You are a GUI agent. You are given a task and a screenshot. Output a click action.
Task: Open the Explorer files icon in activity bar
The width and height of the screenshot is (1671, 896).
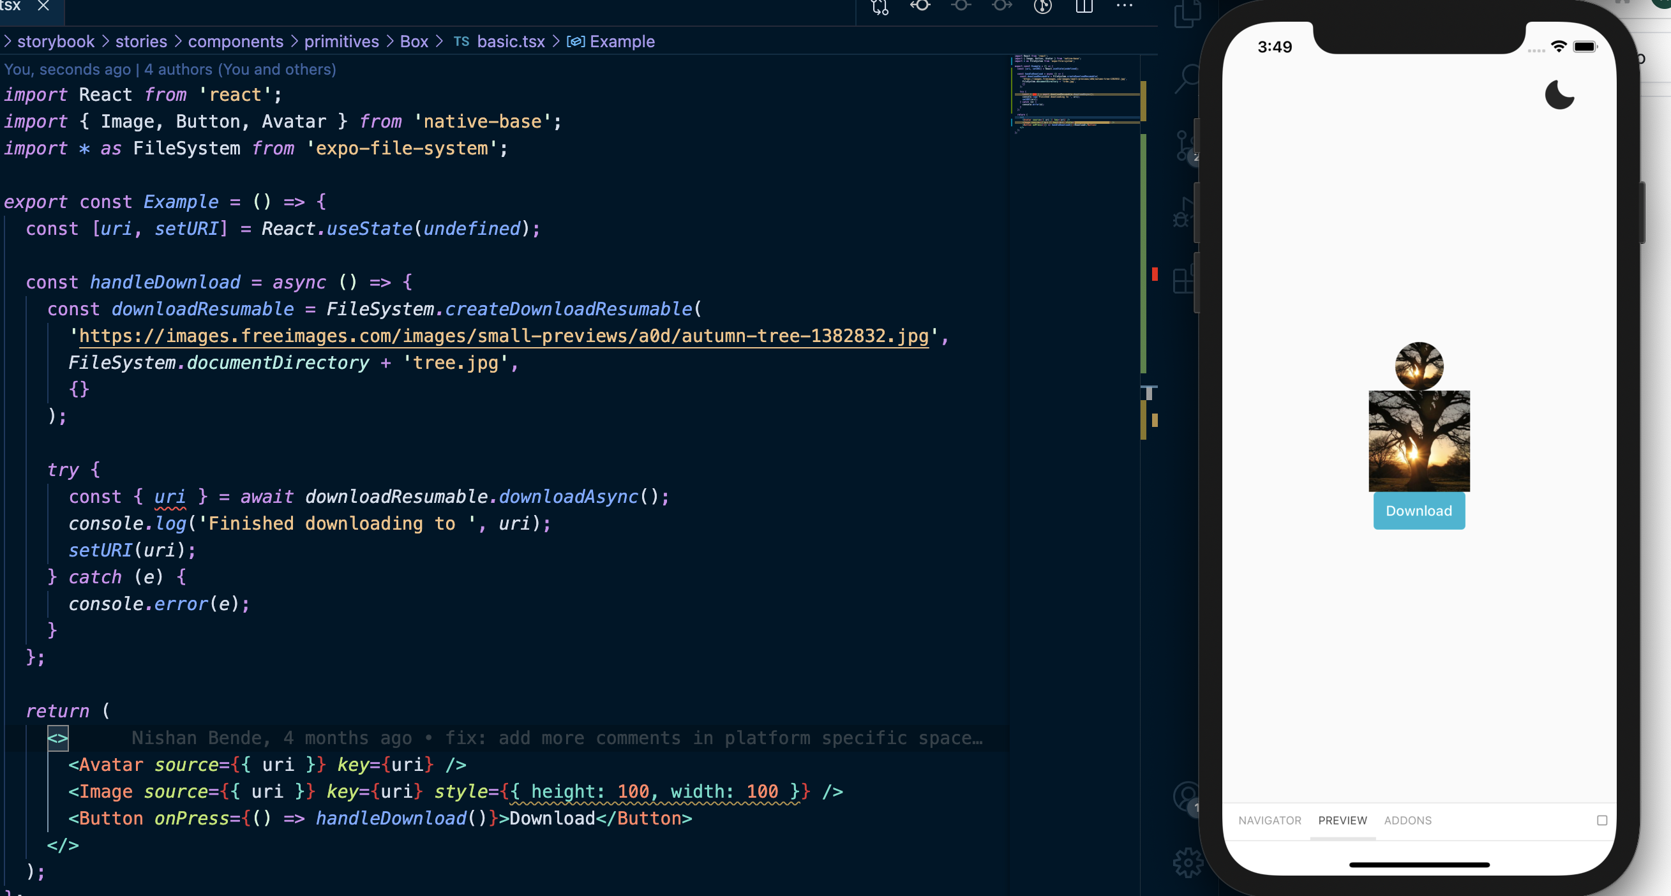1187,15
